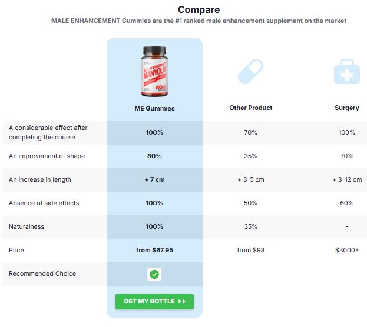Click the + 7 cm length value
This screenshot has width=367, height=327.
[154, 179]
